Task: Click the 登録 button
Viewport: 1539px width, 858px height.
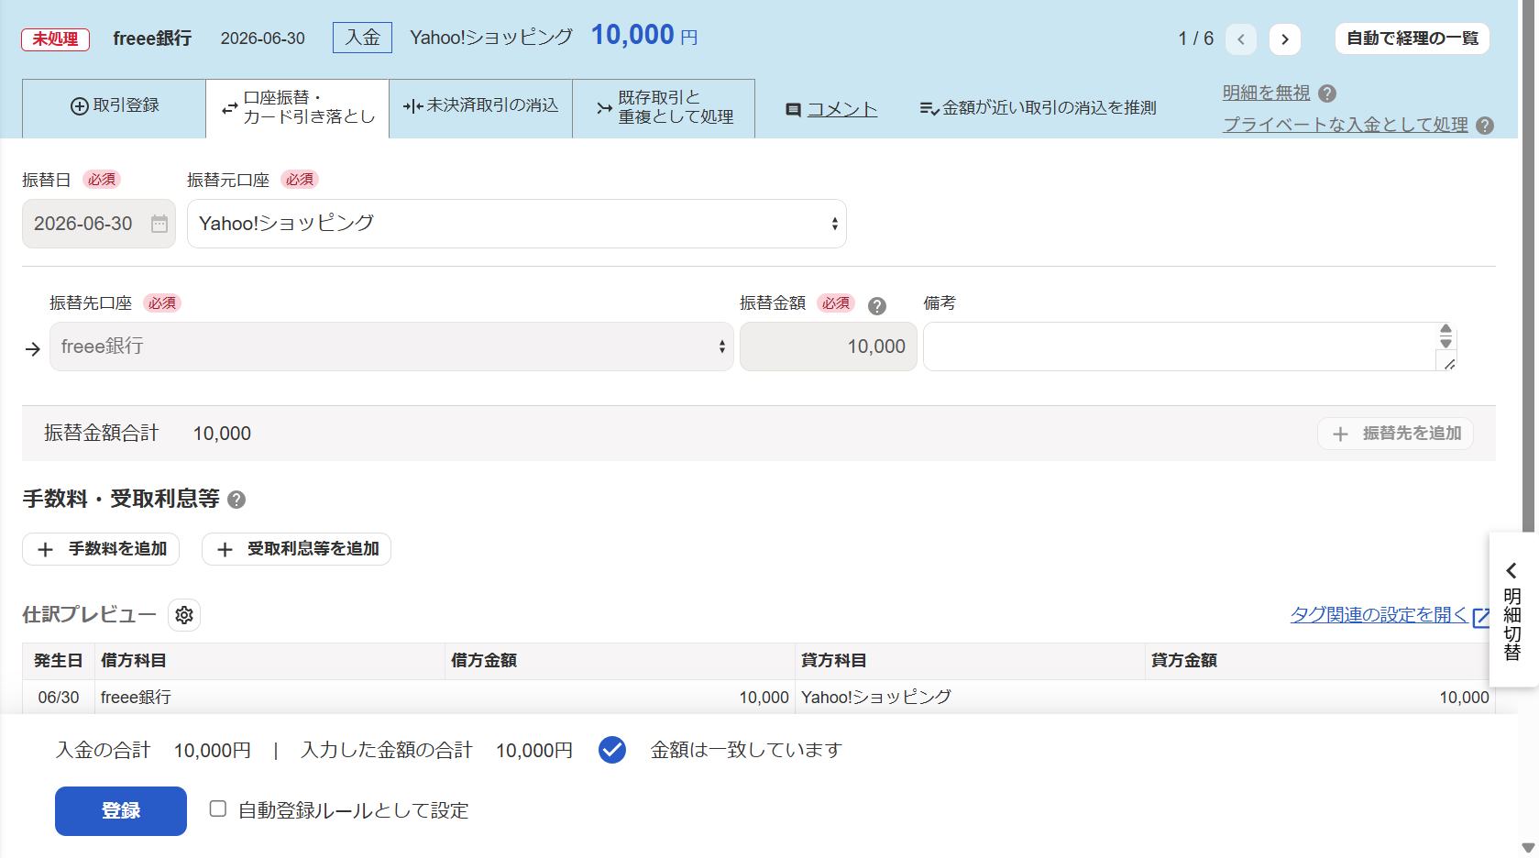Action: [121, 811]
